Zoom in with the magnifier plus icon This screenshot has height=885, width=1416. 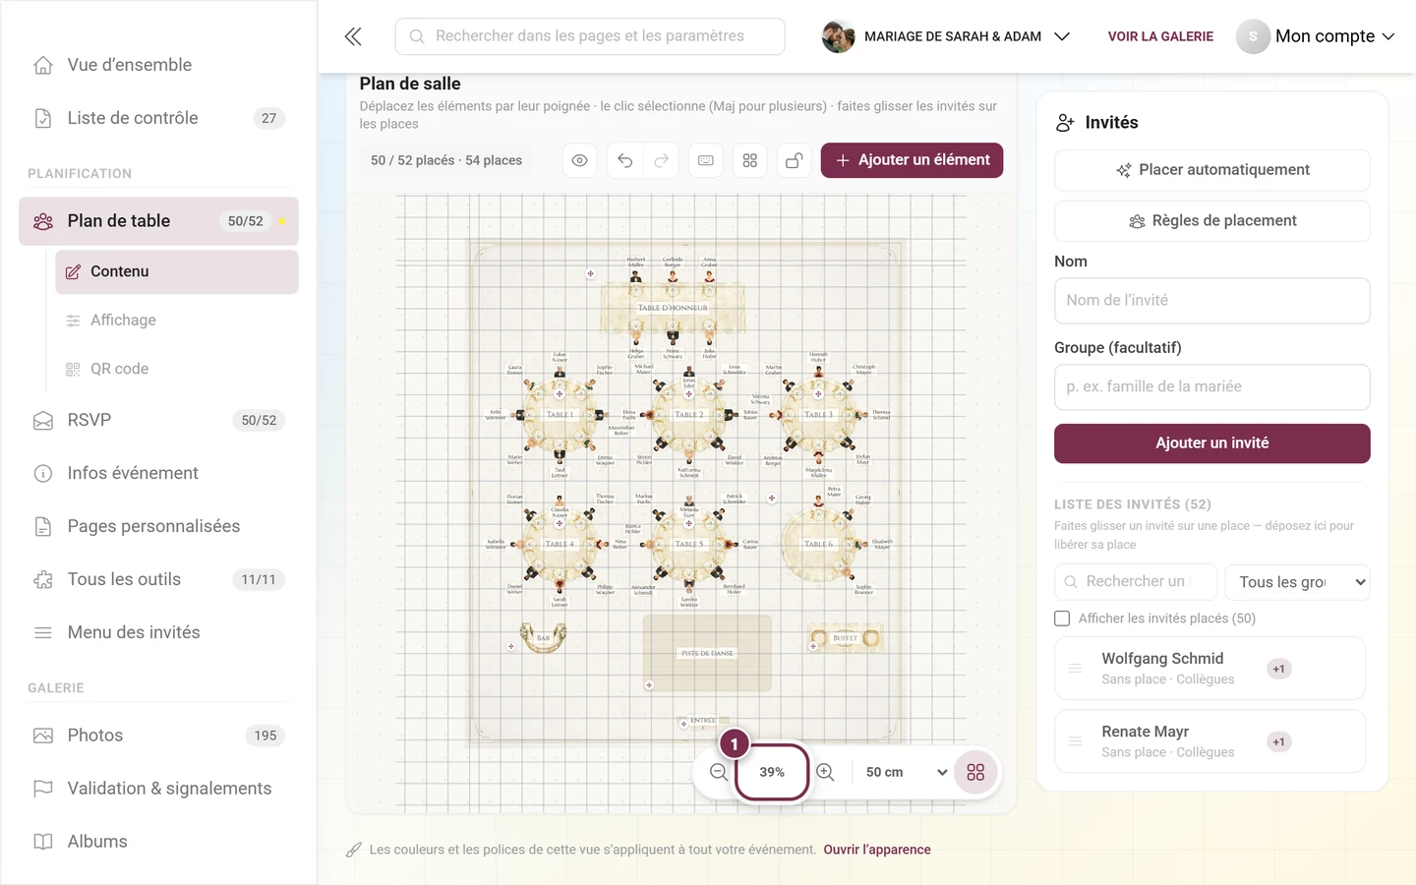(826, 772)
